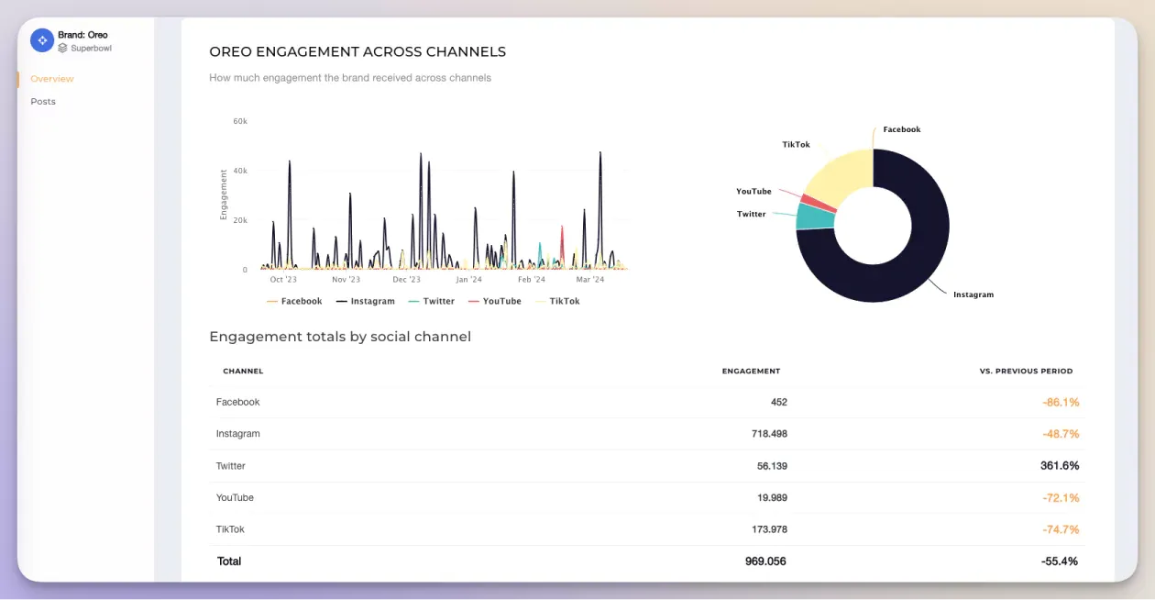Click TikTok engagement value 173.978
The image size is (1155, 600).
click(769, 529)
